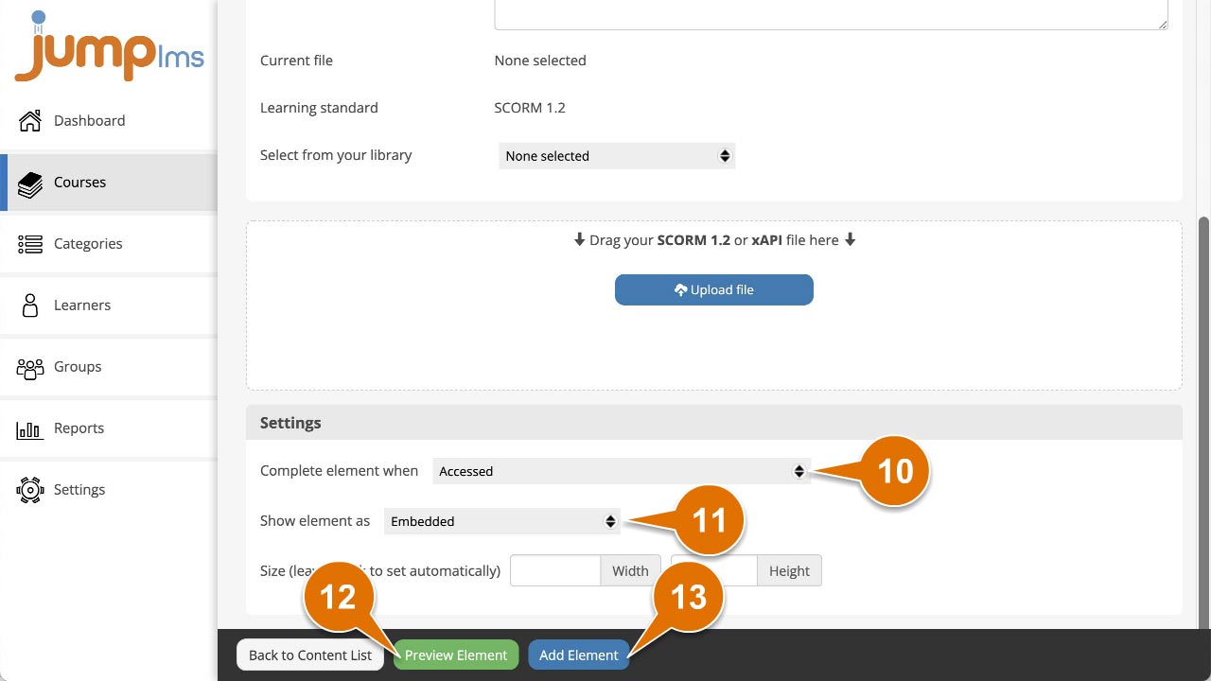
Task: Open the Select from your library dropdown
Action: click(x=616, y=156)
